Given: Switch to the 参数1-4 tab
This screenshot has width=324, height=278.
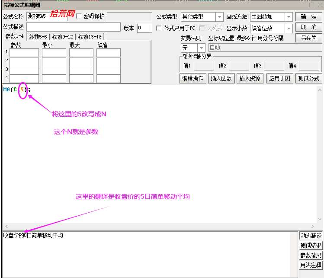Looking at the screenshot, I should coord(14,36).
